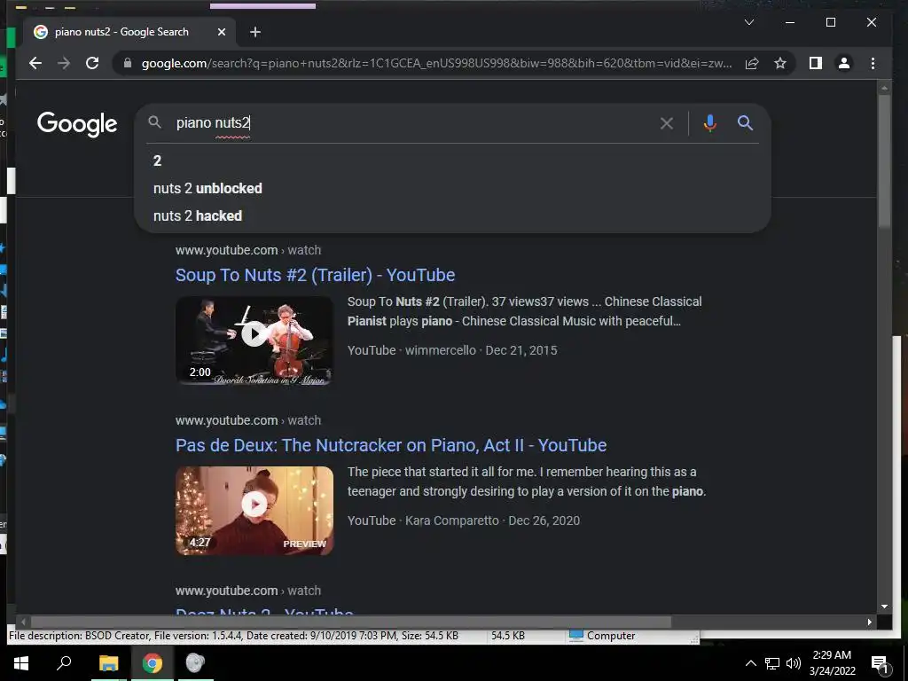Open File Explorer from the taskbar
The image size is (908, 681).
coord(108,663)
